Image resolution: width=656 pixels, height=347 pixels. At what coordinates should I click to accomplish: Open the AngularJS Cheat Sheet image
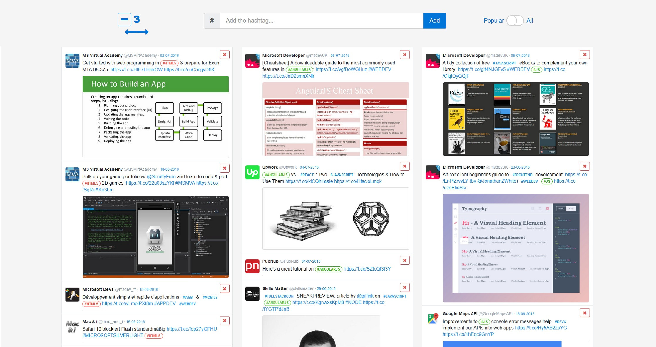pyautogui.click(x=335, y=119)
